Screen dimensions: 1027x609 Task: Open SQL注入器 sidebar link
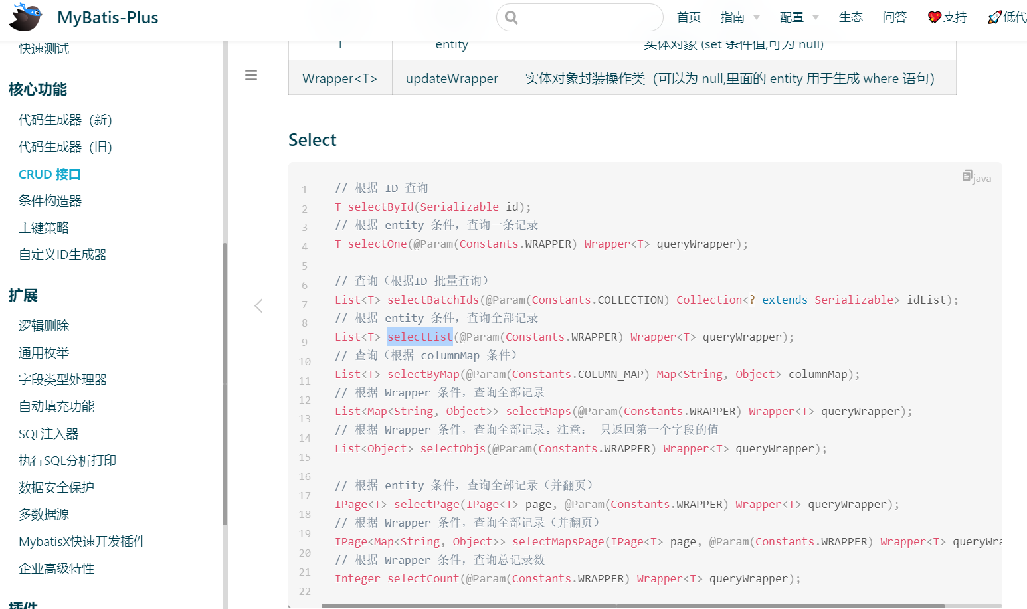[x=48, y=434]
